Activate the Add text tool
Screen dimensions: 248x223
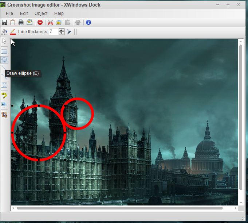click(x=4, y=85)
